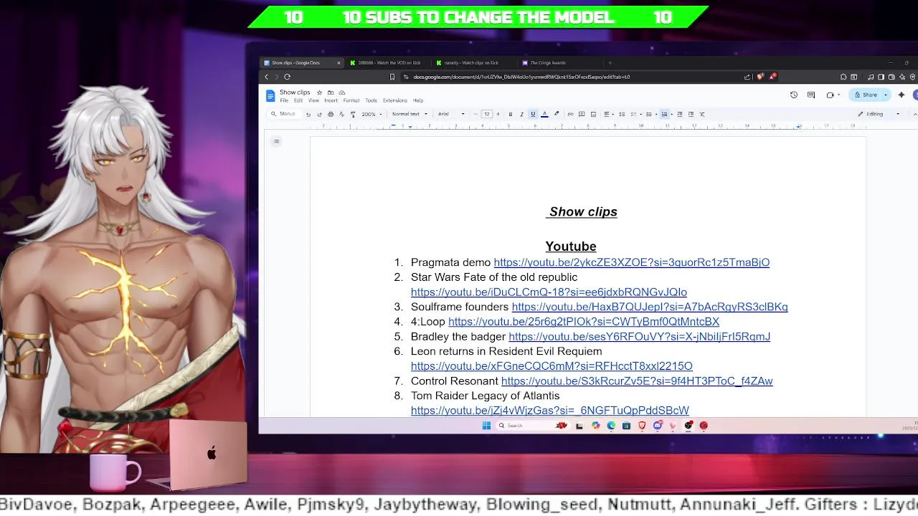The height and width of the screenshot is (516, 918).
Task: Open the highlight color picker
Action: [557, 114]
